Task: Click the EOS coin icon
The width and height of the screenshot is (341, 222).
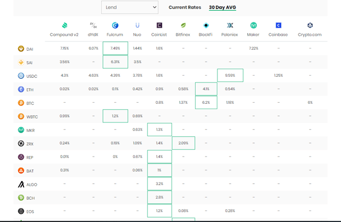Action: click(x=21, y=211)
